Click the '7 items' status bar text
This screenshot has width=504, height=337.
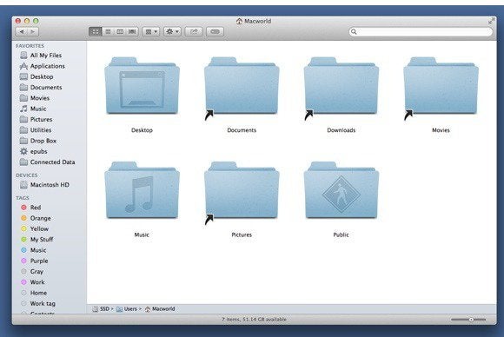(x=254, y=320)
